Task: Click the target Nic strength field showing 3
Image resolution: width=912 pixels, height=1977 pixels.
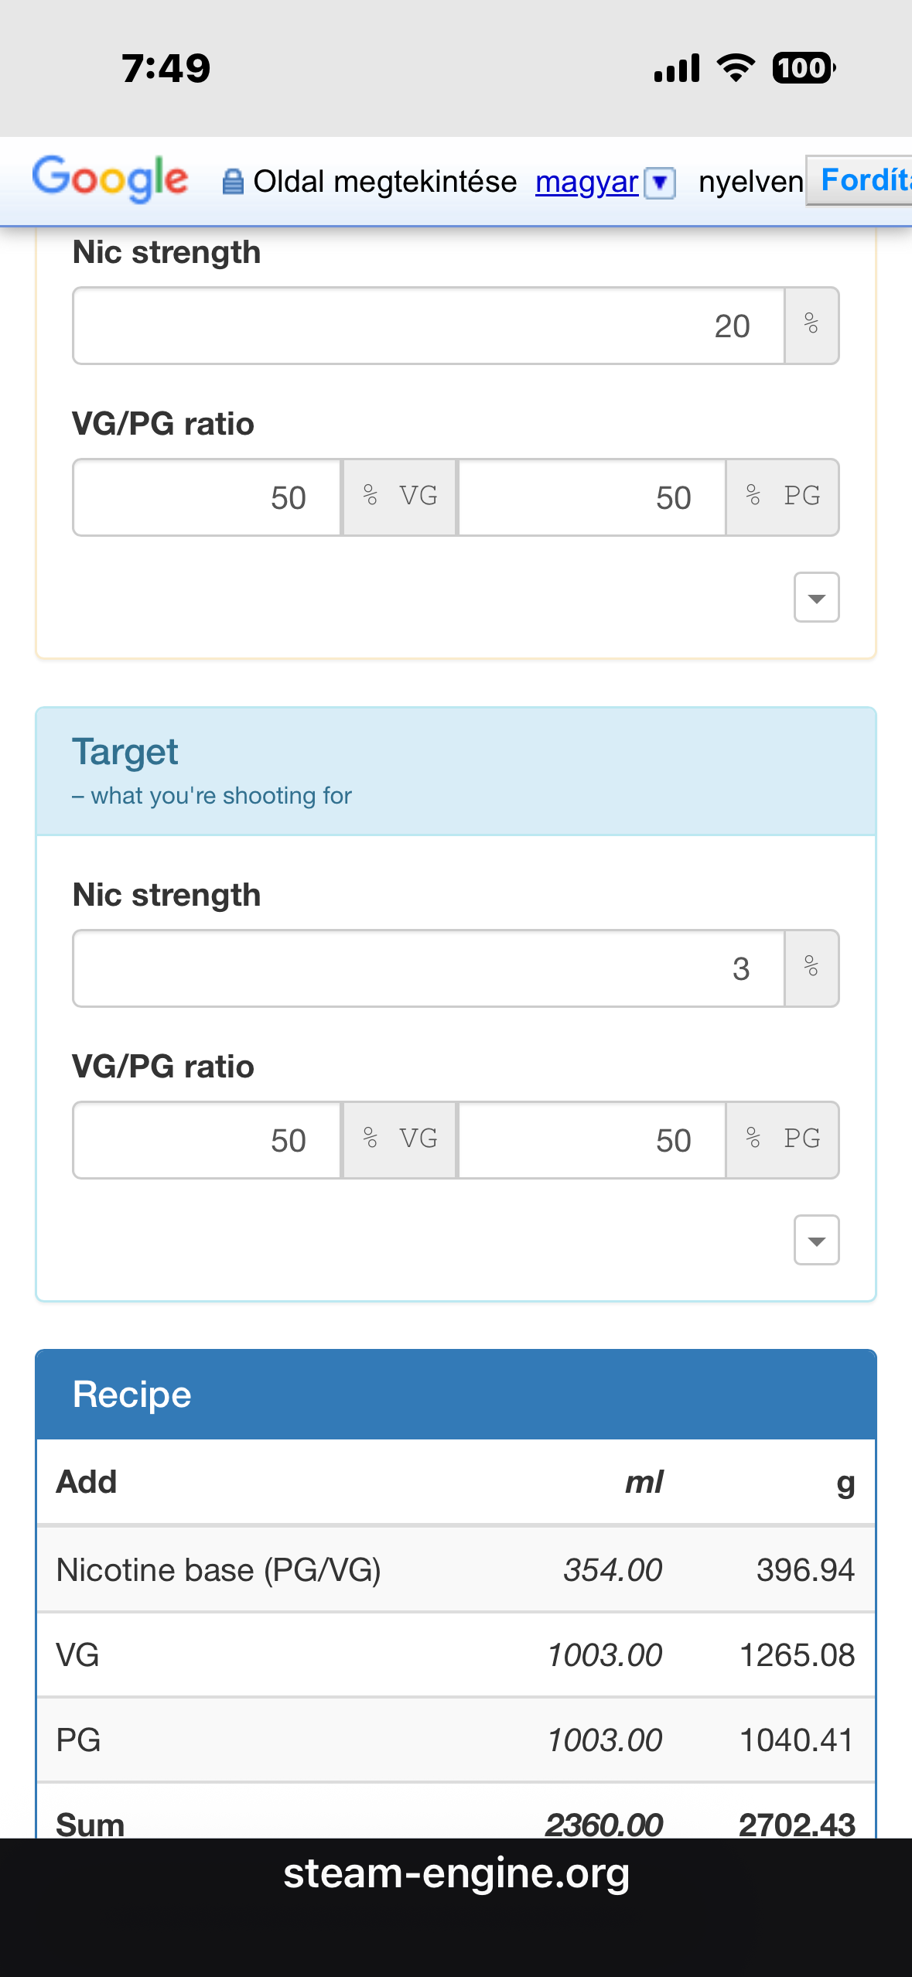Action: click(429, 968)
